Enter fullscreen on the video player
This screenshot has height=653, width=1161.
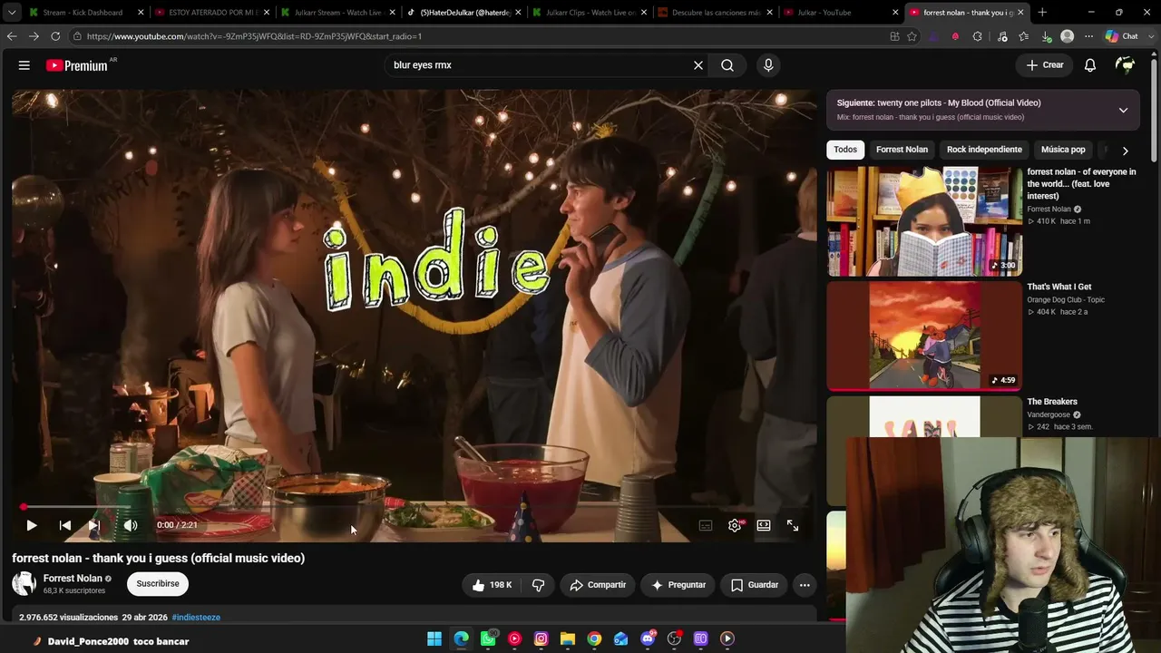(x=793, y=525)
